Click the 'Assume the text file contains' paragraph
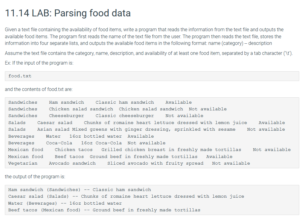 (x=149, y=53)
